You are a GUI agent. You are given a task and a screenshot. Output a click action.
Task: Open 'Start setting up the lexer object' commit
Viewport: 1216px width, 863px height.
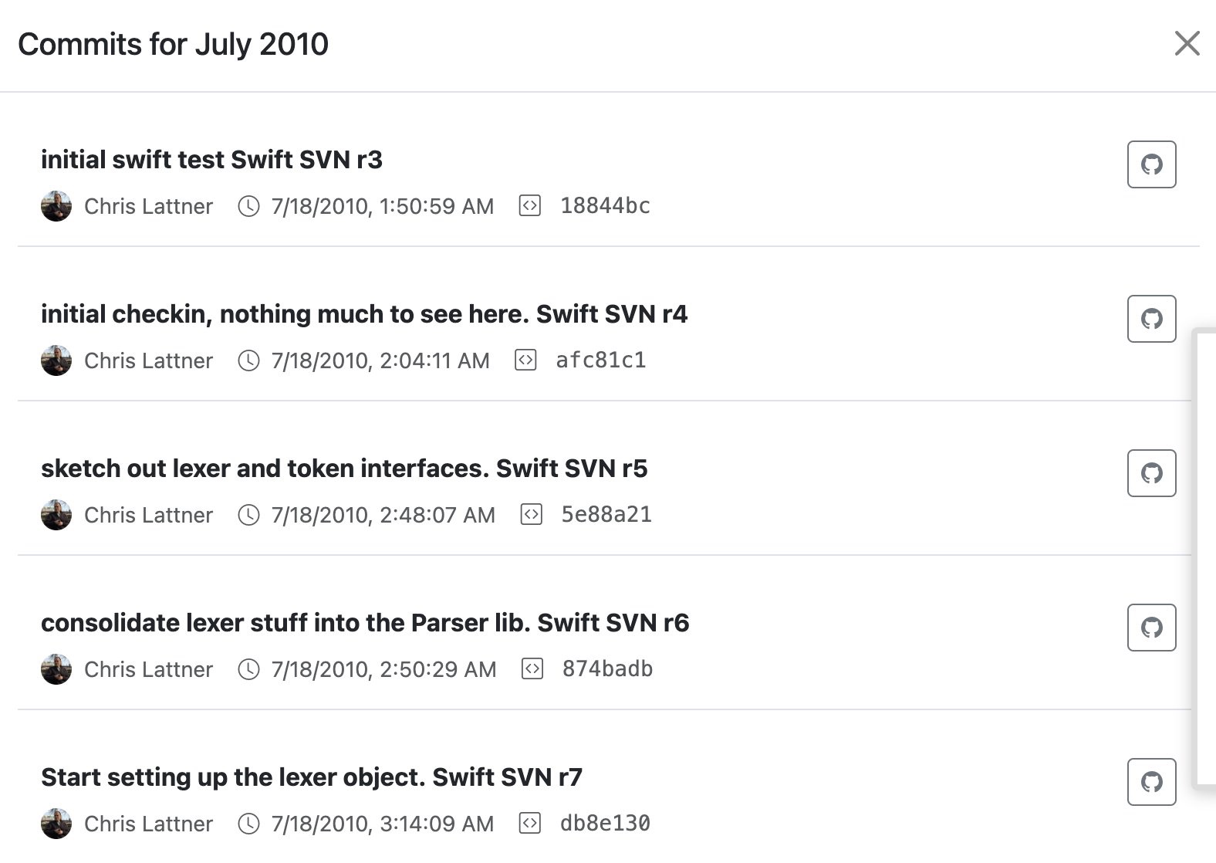pyautogui.click(x=312, y=777)
